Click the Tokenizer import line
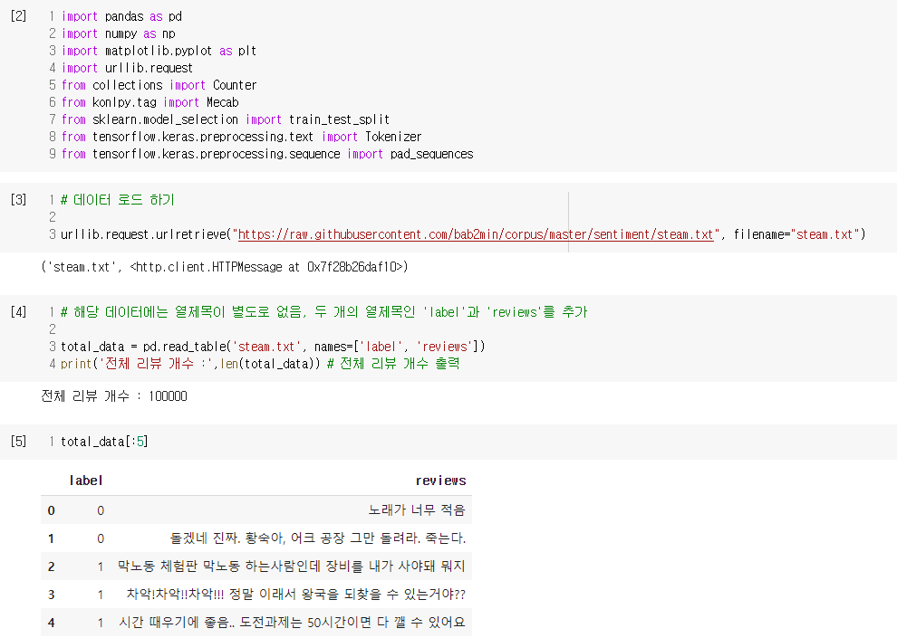This screenshot has width=897, height=638. click(x=241, y=137)
